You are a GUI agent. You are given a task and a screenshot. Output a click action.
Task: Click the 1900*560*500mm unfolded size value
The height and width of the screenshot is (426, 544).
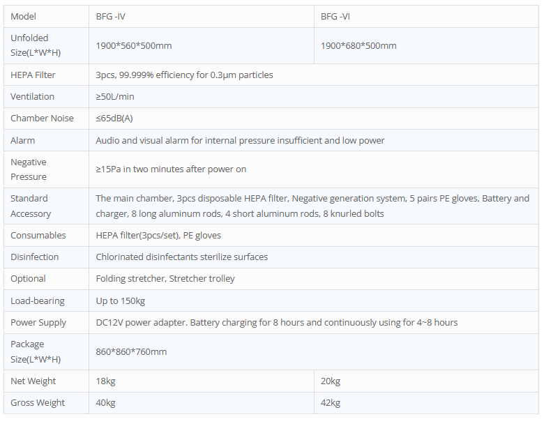coord(134,46)
